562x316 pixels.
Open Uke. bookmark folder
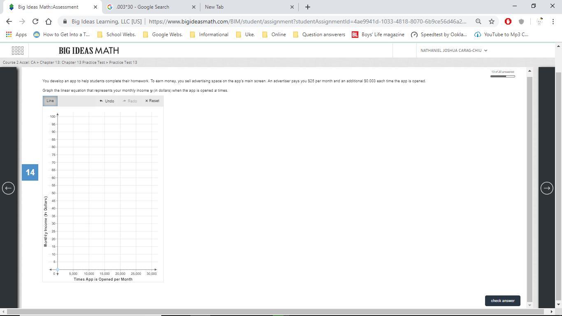point(245,35)
